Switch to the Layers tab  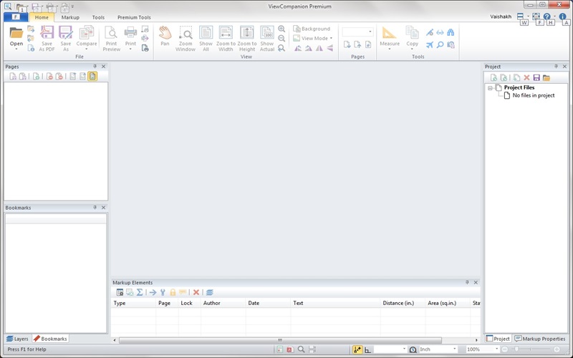click(17, 339)
